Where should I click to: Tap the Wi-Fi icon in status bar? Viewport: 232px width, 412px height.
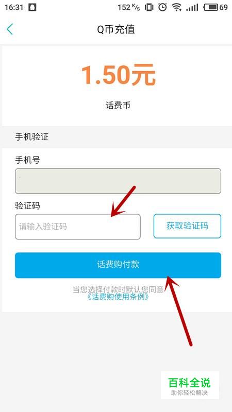[x=177, y=7]
